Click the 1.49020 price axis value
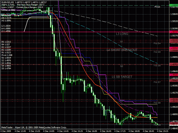This screenshot has width=178, height=133. click(x=174, y=107)
